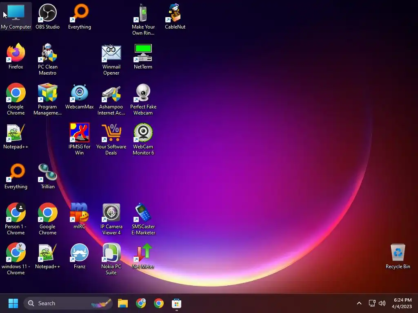Select Ashampoo Internet Accelerator icon

coord(111,99)
